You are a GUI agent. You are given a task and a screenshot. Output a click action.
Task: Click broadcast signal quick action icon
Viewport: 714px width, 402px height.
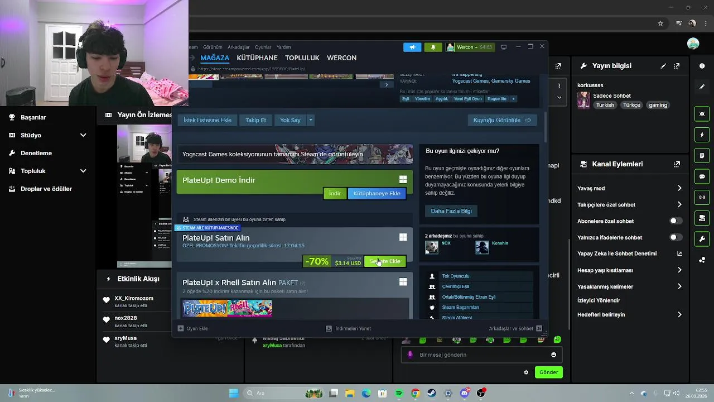pyautogui.click(x=702, y=197)
